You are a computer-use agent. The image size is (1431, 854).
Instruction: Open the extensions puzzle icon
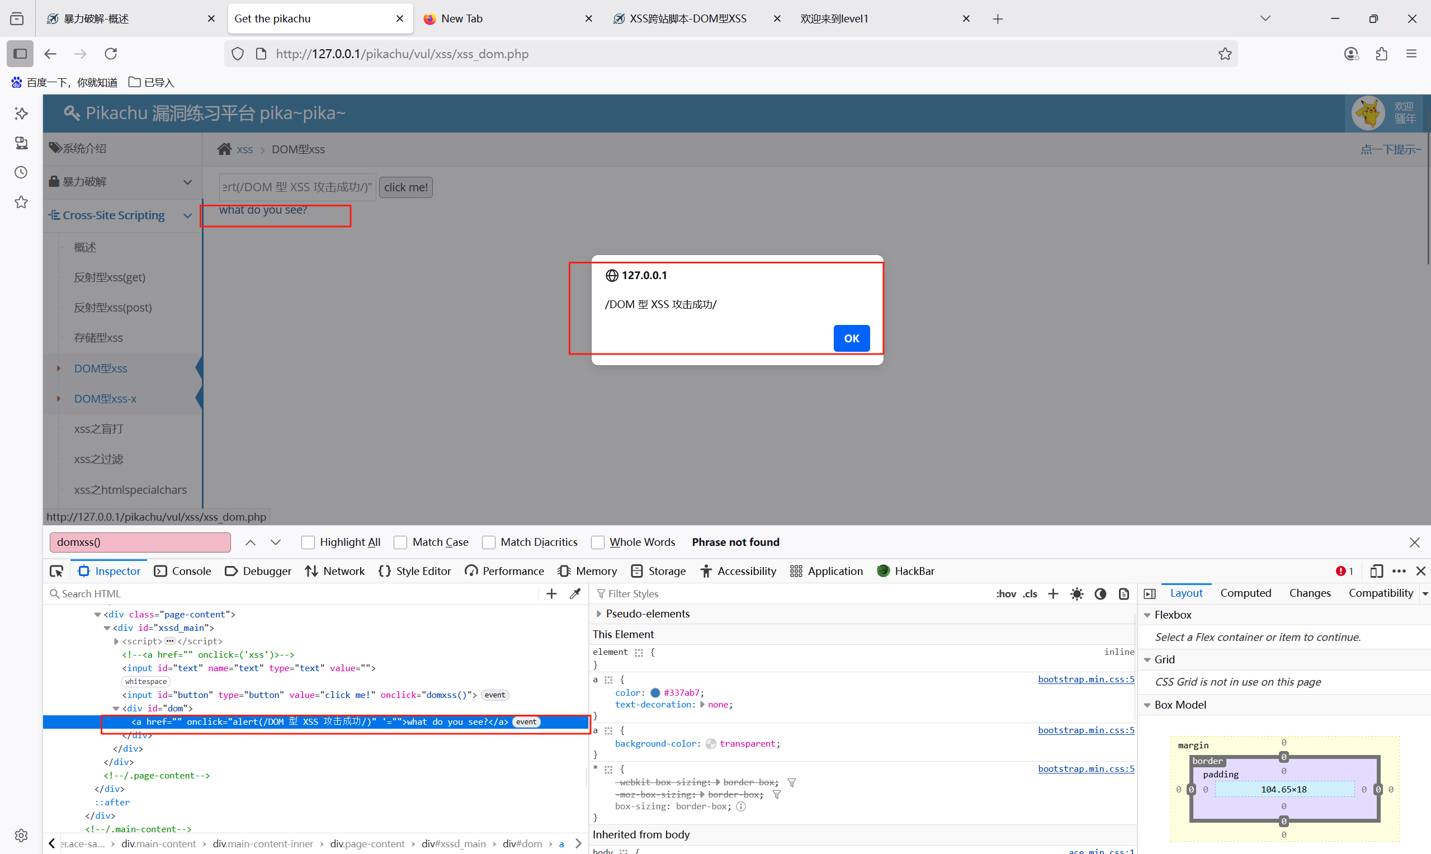tap(1382, 54)
